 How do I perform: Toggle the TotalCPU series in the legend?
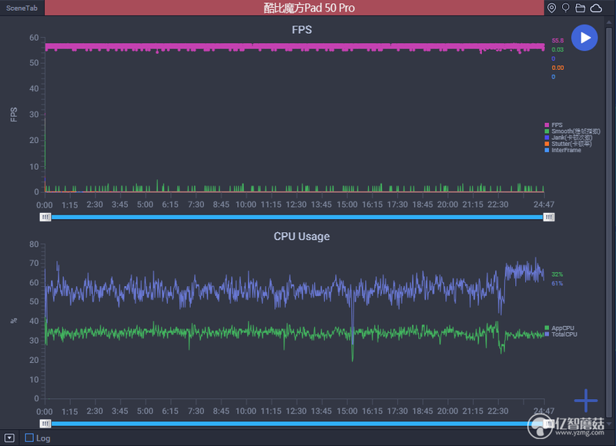(561, 334)
